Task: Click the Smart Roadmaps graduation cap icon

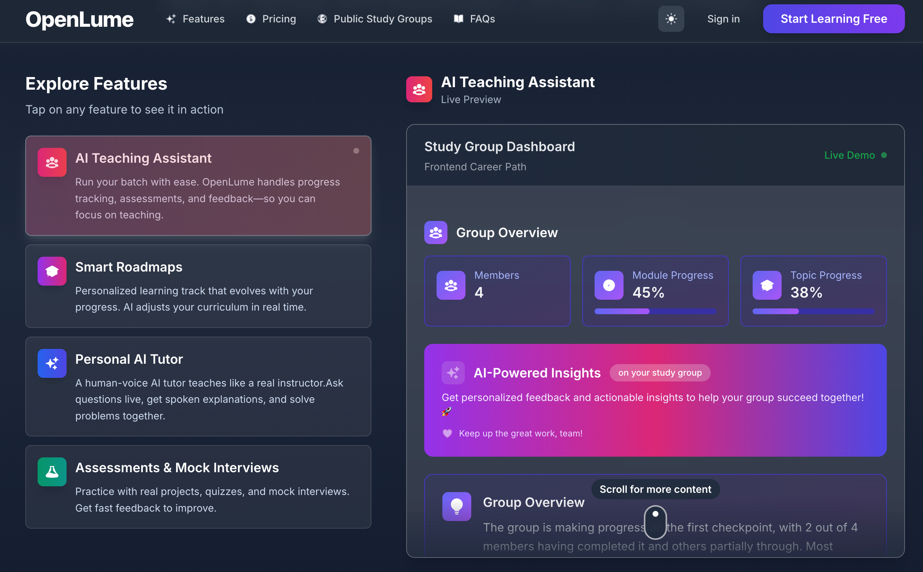Action: coord(52,271)
